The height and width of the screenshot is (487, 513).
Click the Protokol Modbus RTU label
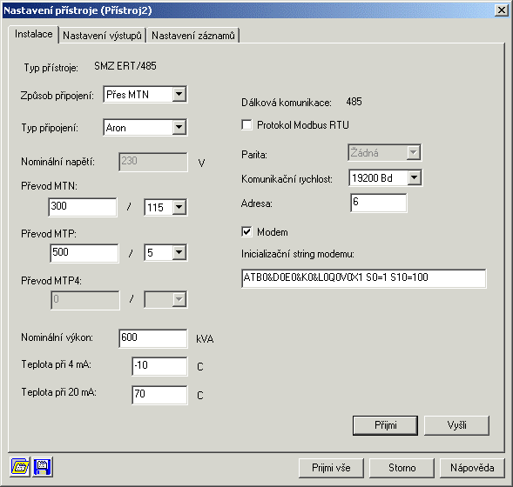303,124
